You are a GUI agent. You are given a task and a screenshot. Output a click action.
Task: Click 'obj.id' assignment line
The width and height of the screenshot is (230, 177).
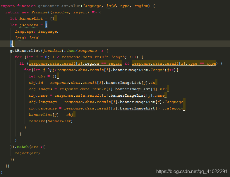click(92, 83)
